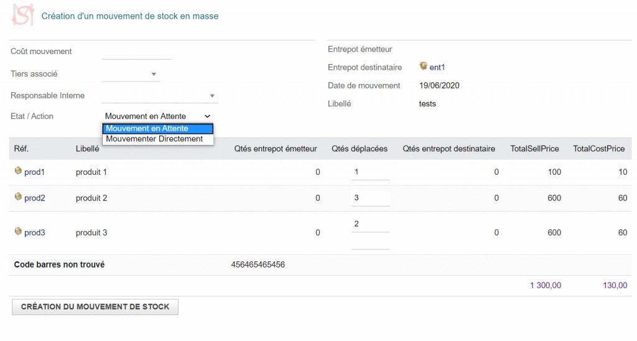Select the 'Mouvement en Attente' option

[x=157, y=129]
